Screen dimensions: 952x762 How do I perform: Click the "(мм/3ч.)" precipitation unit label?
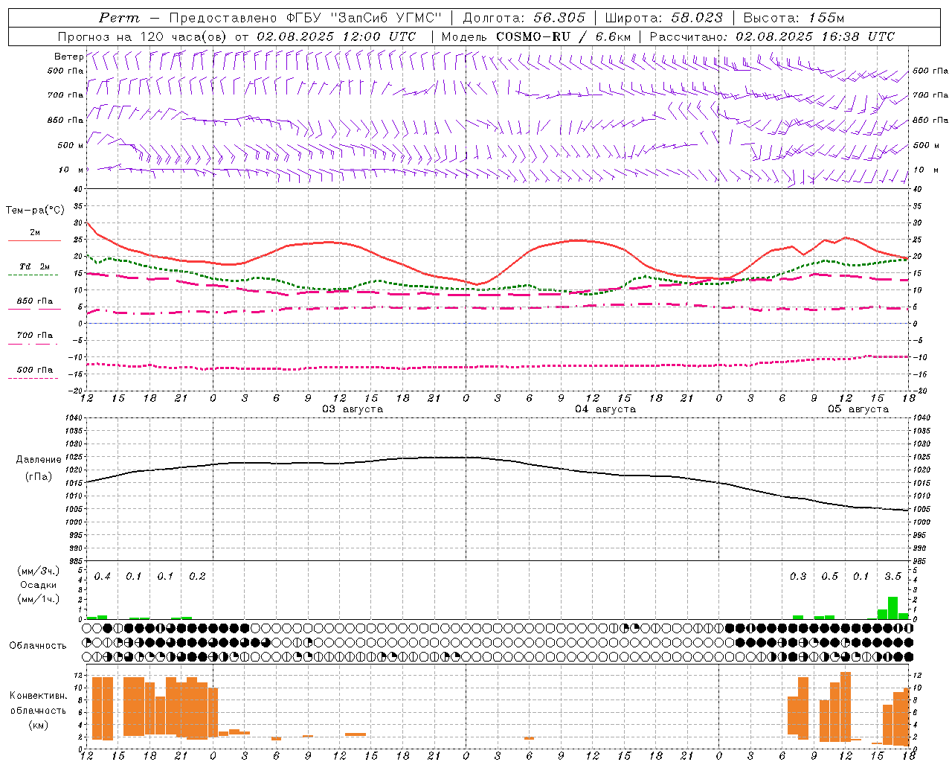click(x=39, y=571)
